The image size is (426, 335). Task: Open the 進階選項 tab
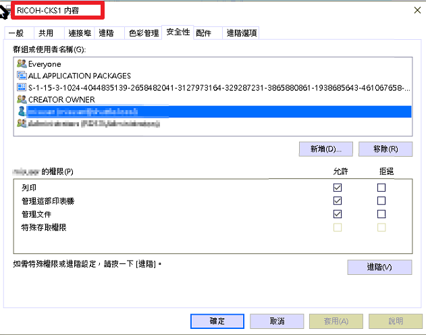tap(241, 33)
